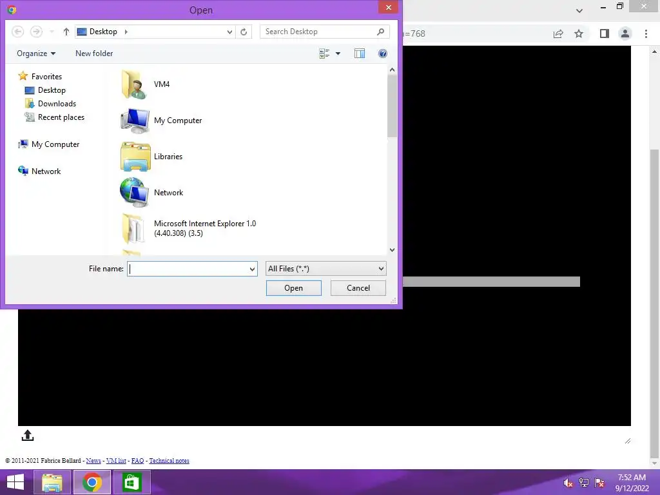Open Windows Store from taskbar
Screen dimensions: 660x495
tap(131, 482)
